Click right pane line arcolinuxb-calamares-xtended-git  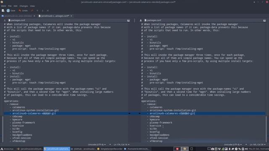click(172, 113)
